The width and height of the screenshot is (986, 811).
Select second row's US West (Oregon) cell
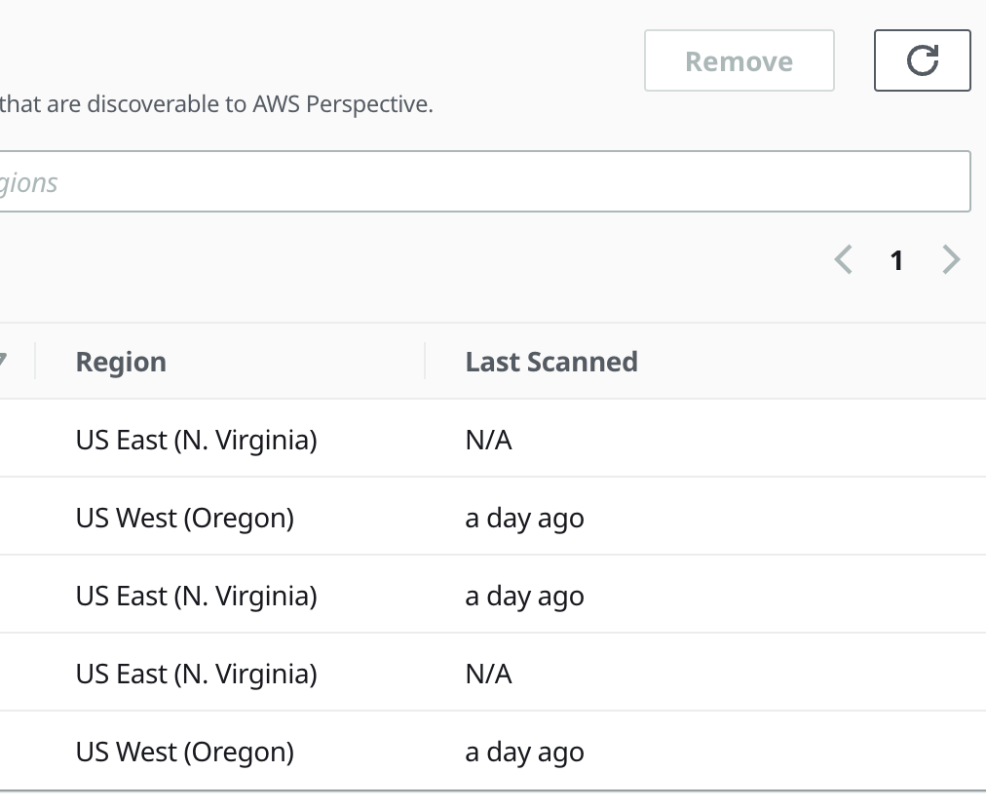point(184,518)
